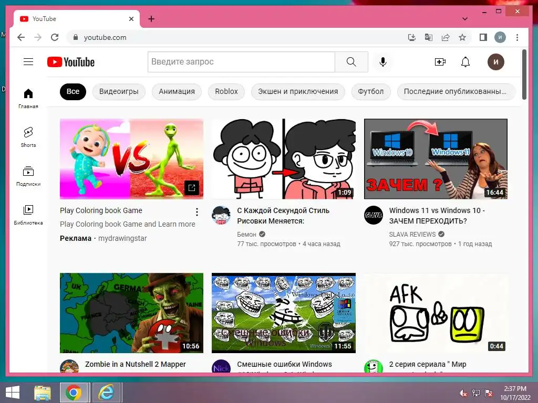The width and height of the screenshot is (538, 403).
Task: Open the notifications bell
Action: (465, 62)
